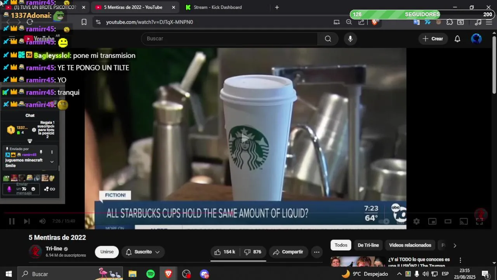The image size is (497, 280).
Task: Open pinned message three-dot options
Action: coord(52,152)
